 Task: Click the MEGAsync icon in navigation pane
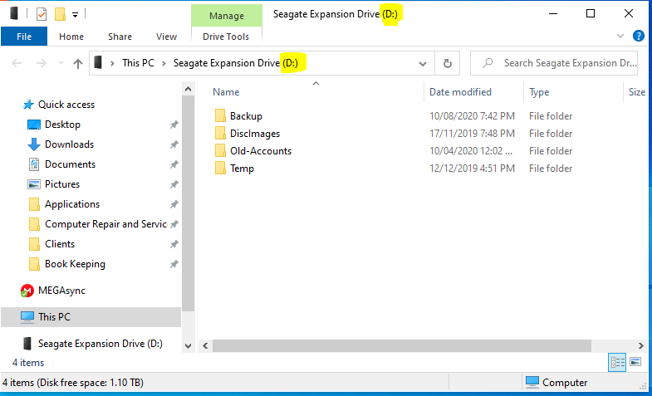pyautogui.click(x=27, y=291)
